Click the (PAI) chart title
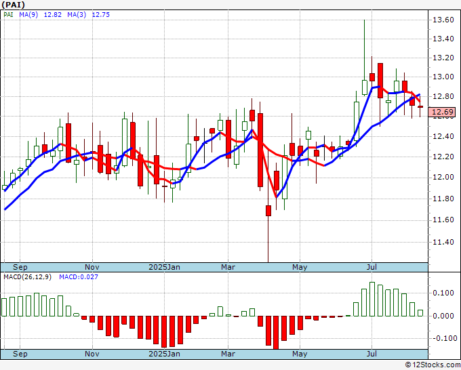461x370 pixels. click(x=14, y=5)
